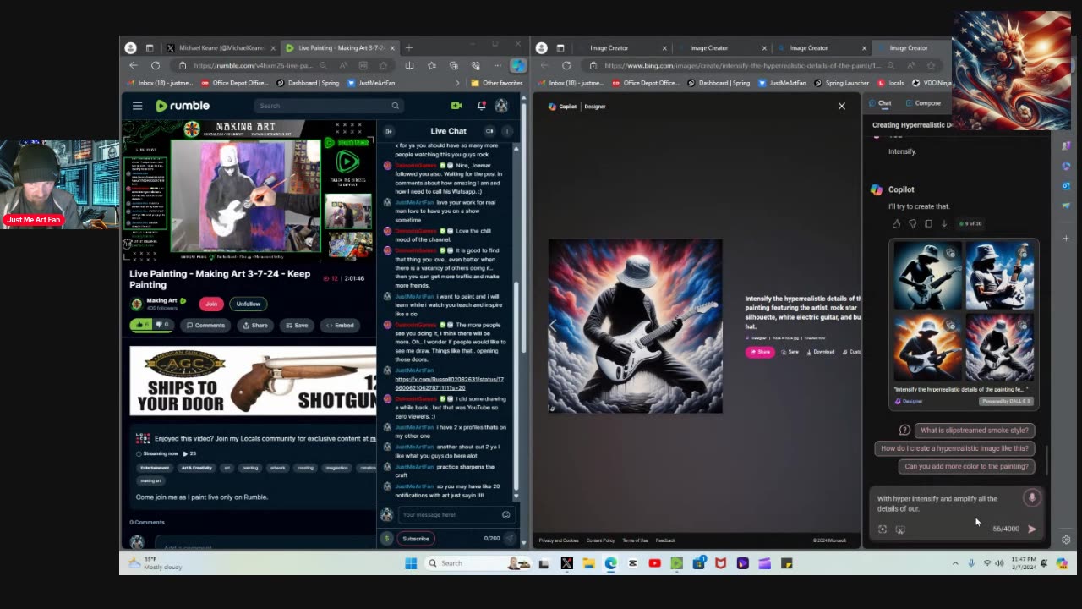Viewport: 1082px width, 609px height.
Task: Open YouTube from the taskbar
Action: (654, 563)
